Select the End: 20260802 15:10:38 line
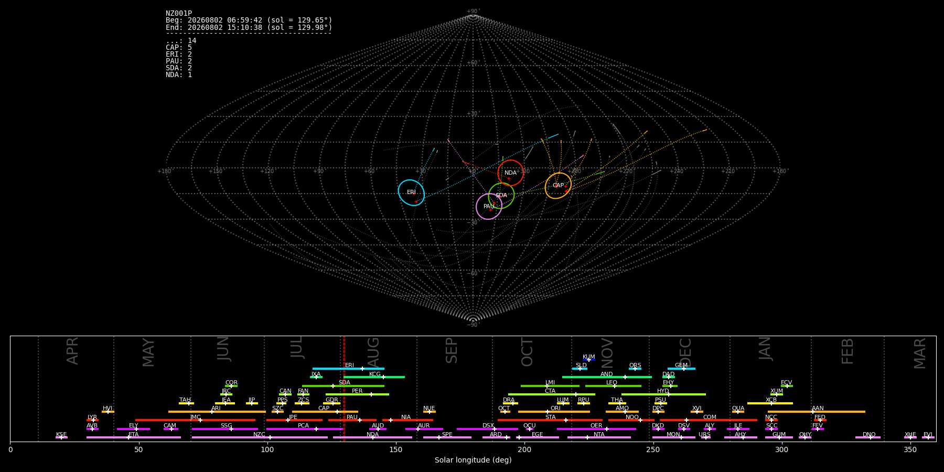This screenshot has height=472, width=944. click(249, 27)
